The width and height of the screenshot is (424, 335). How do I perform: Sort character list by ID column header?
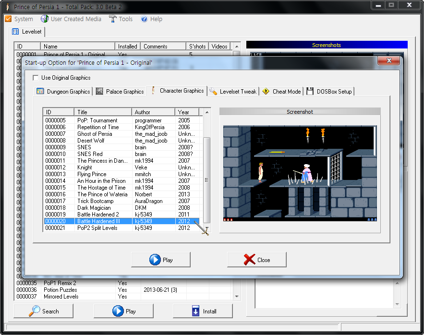[x=59, y=112]
